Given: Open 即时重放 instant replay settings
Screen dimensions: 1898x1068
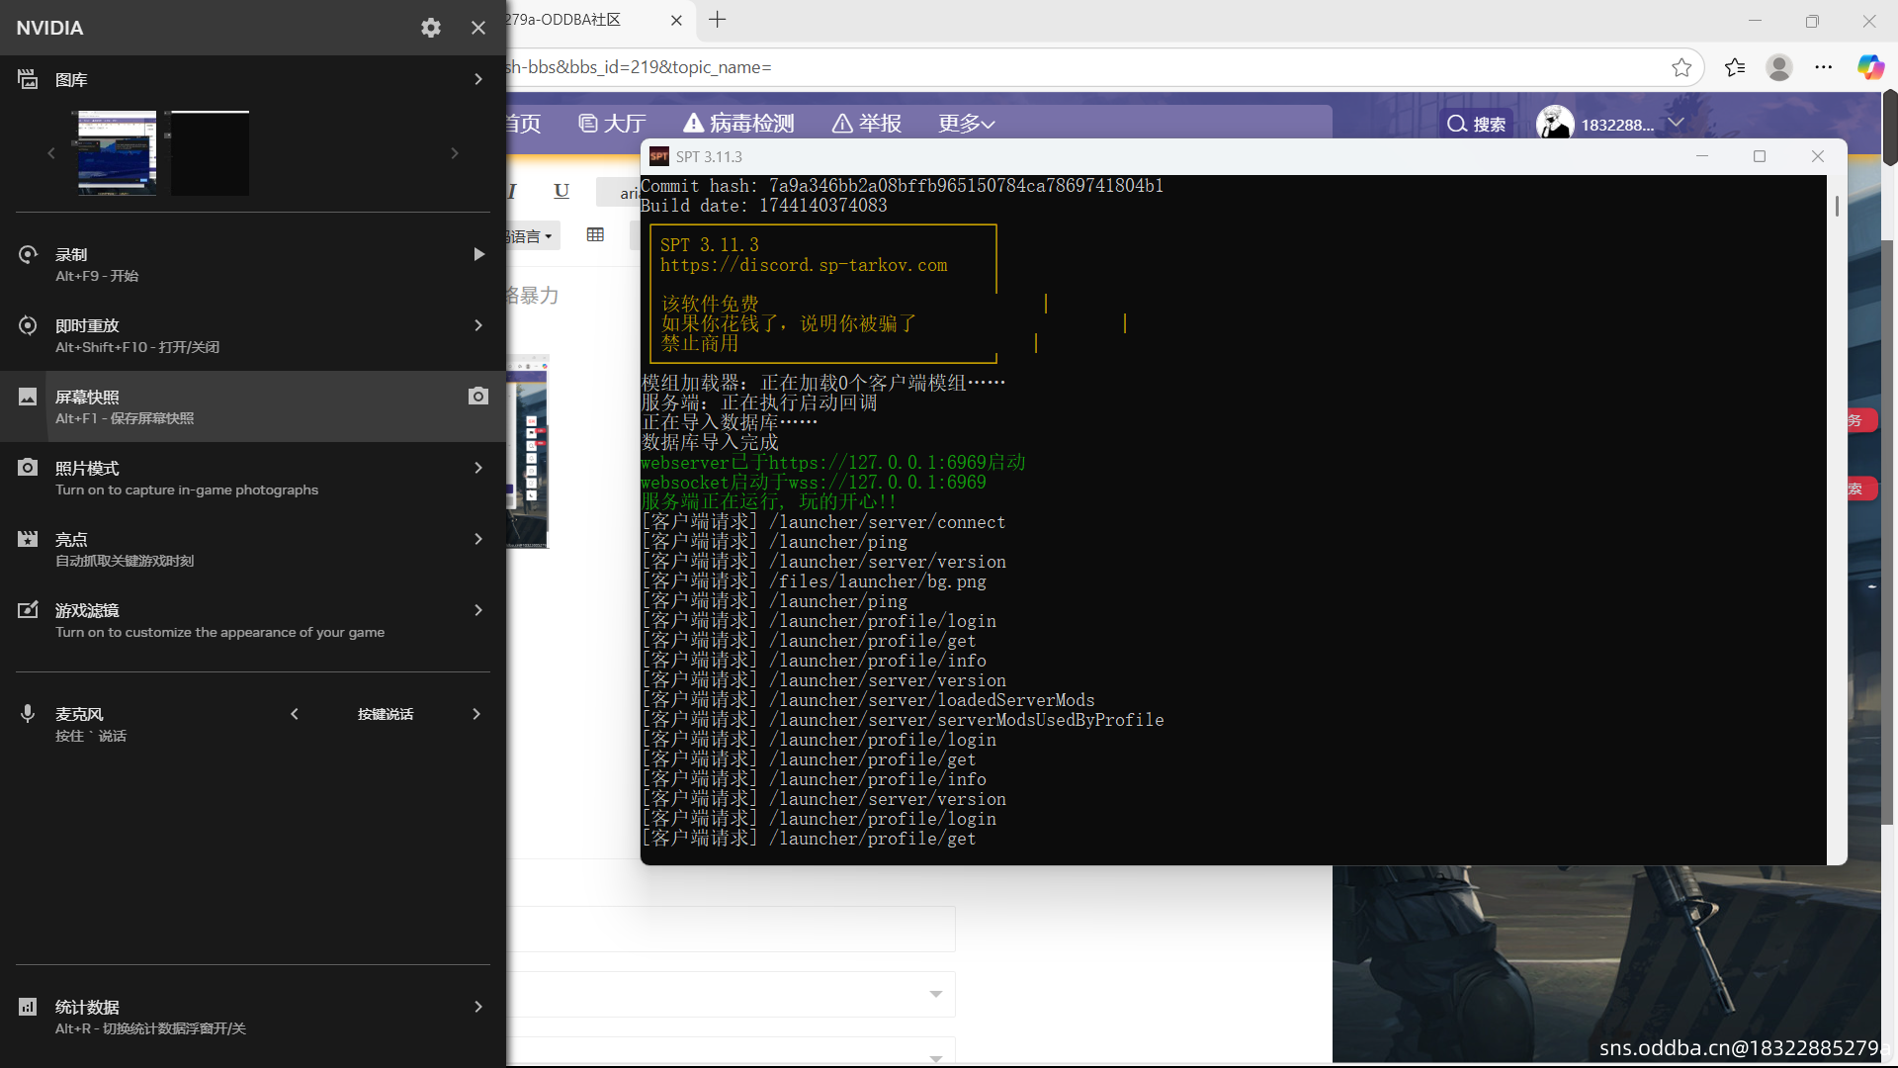Looking at the screenshot, I should [x=253, y=335].
